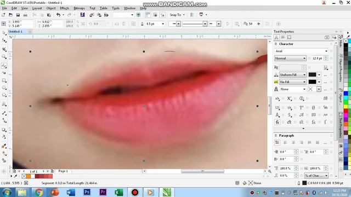This screenshot has width=351, height=197.
Task: Open the Normal font style dropdown
Action: tap(304, 59)
